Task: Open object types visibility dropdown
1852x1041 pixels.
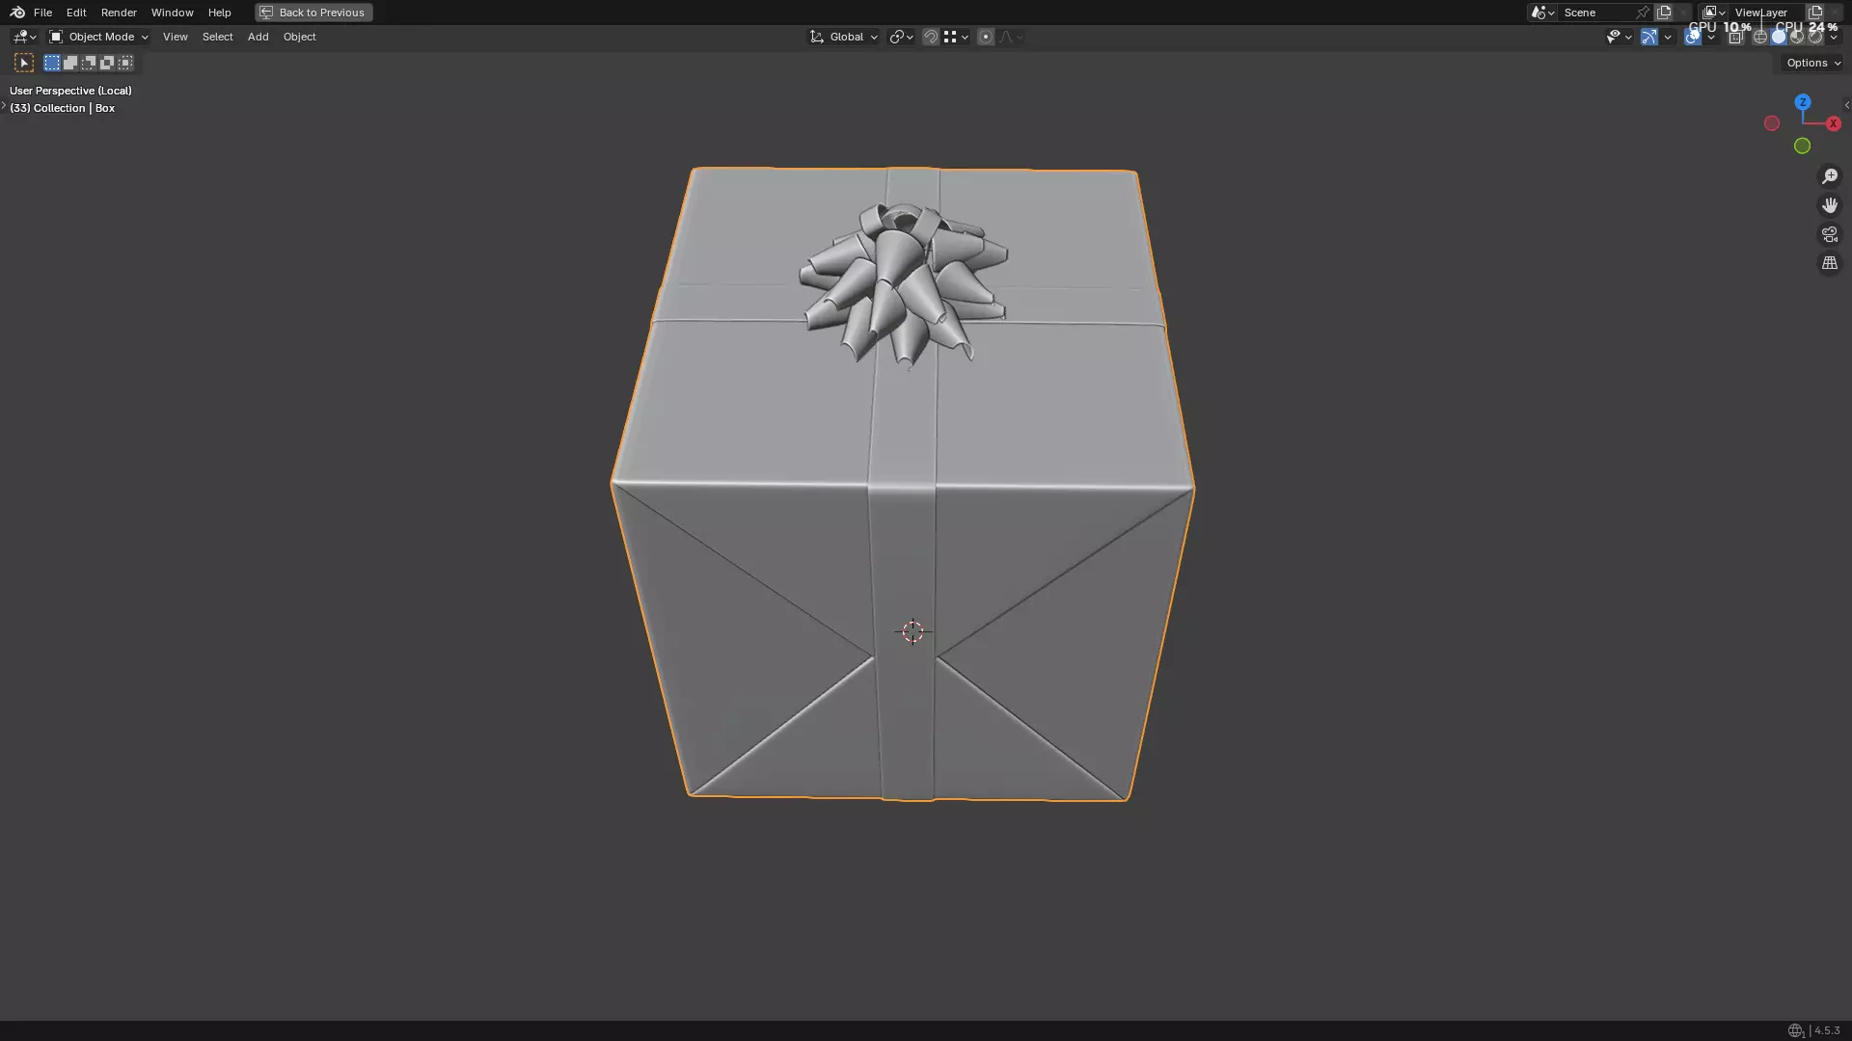Action: [x=1619, y=37]
